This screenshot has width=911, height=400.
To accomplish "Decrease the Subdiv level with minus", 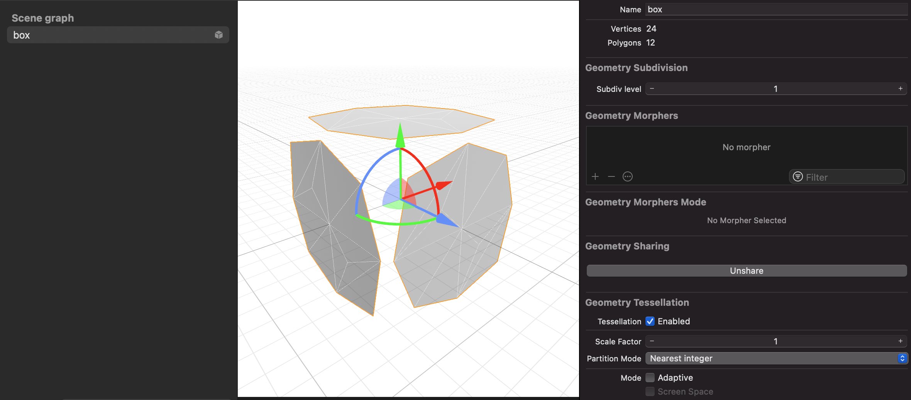I will pyautogui.click(x=652, y=89).
